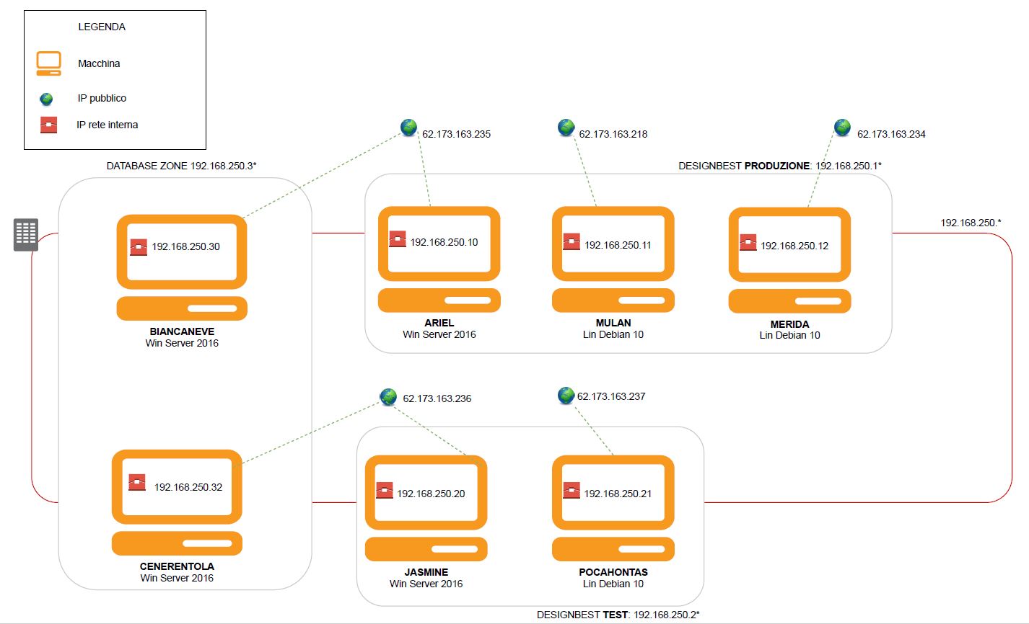The image size is (1029, 624).
Task: Click the Macchina icon in the legend
Action: coord(49,63)
